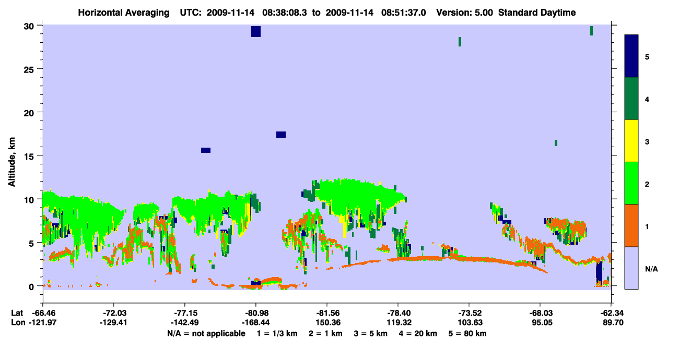Select the orange colorbar segment labeled 1

click(x=631, y=225)
